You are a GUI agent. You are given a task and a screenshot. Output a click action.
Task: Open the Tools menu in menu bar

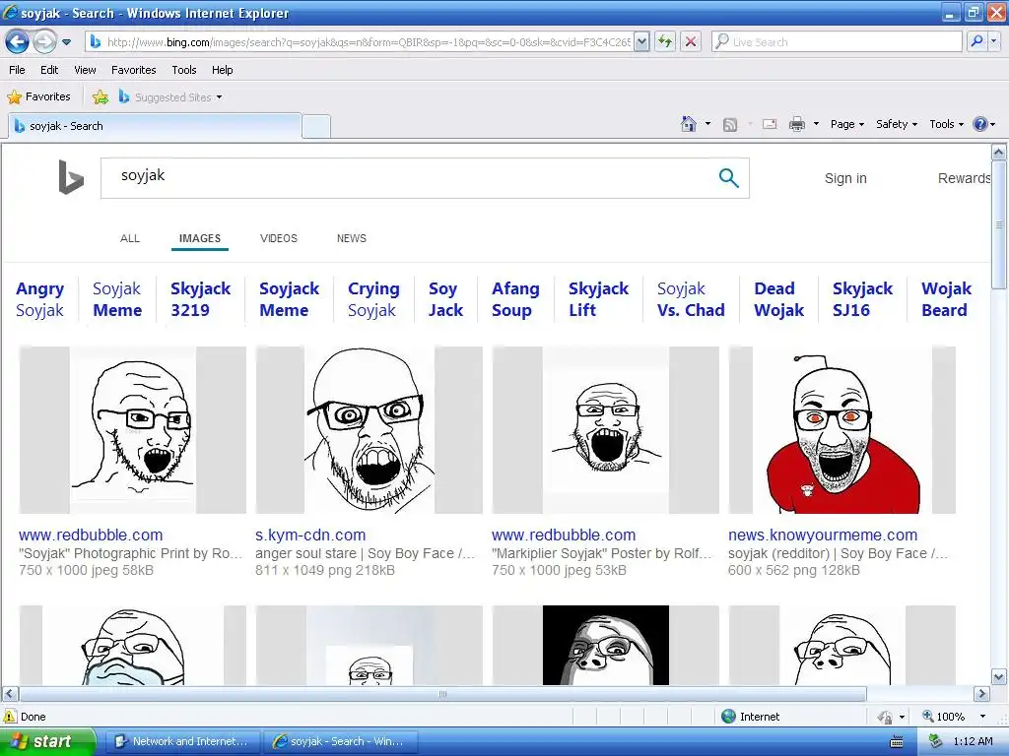[x=184, y=70]
